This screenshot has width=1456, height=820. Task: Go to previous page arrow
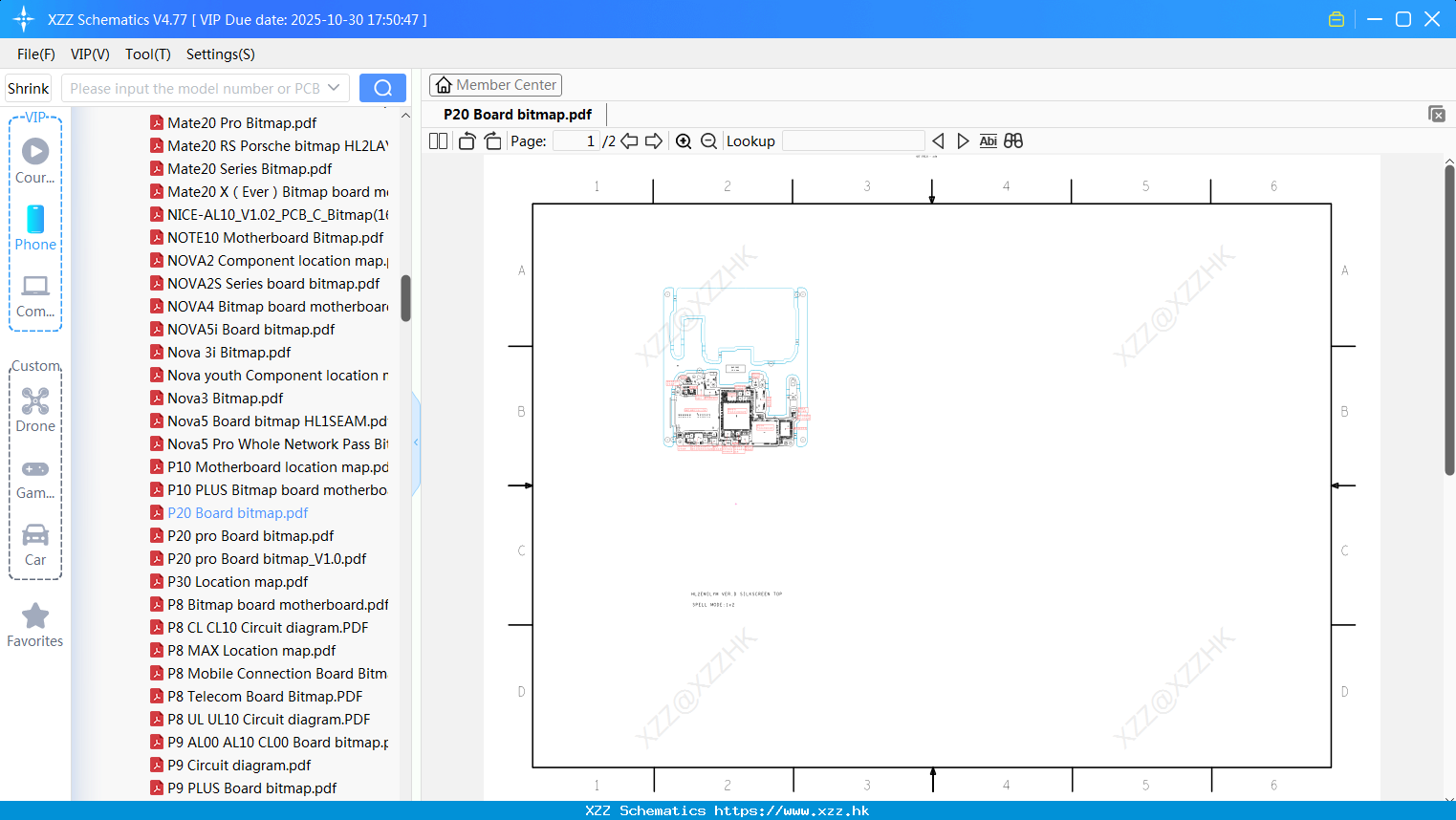629,140
